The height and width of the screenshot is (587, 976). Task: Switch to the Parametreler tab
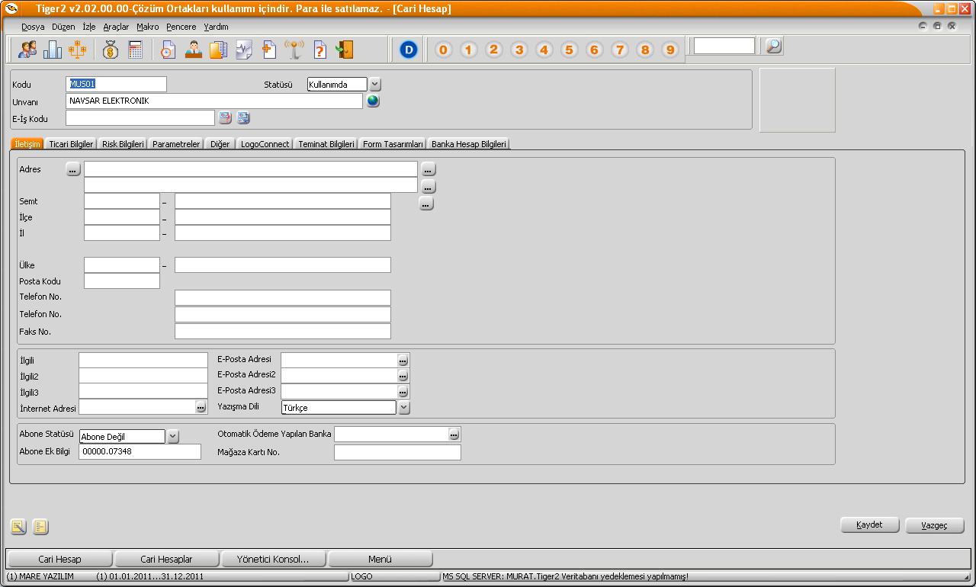tap(176, 144)
